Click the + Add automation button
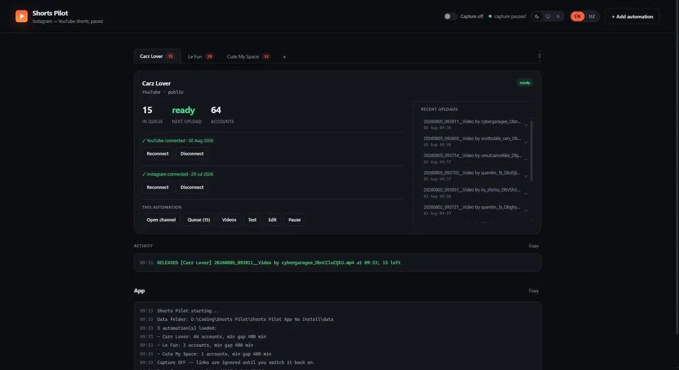 632,16
